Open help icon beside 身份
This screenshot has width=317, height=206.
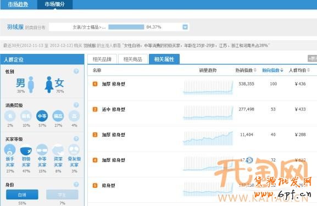point(76,185)
